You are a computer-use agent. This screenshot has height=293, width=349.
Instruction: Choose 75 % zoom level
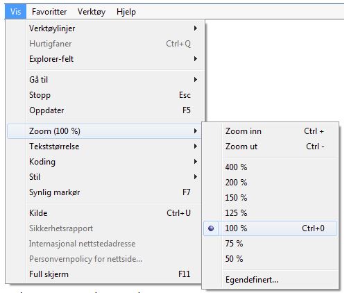pos(270,244)
